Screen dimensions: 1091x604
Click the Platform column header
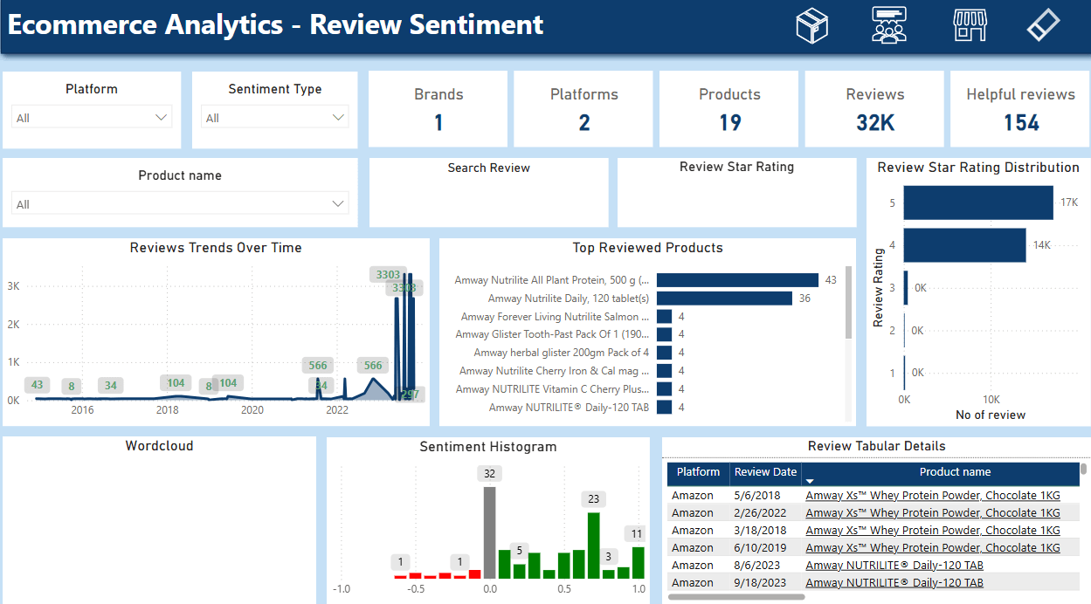(x=697, y=472)
